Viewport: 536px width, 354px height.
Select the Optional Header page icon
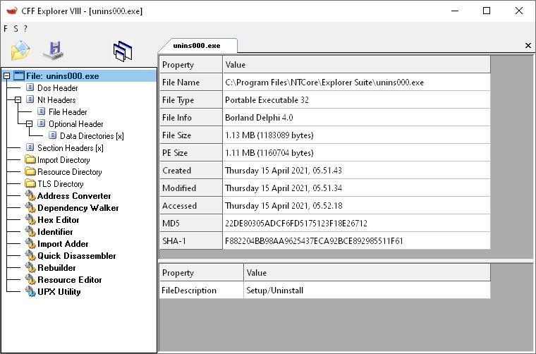point(42,123)
